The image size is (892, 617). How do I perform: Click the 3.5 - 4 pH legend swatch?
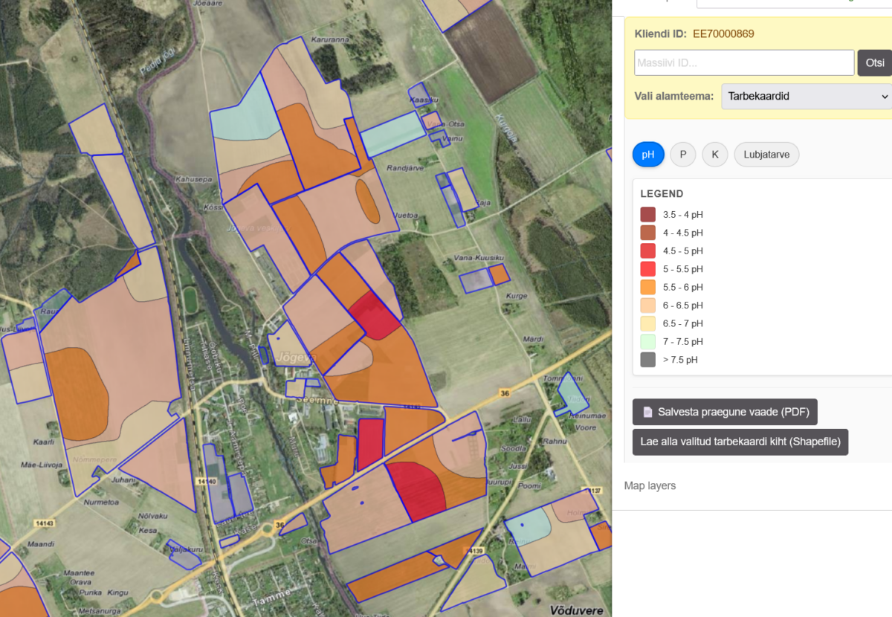tap(648, 215)
